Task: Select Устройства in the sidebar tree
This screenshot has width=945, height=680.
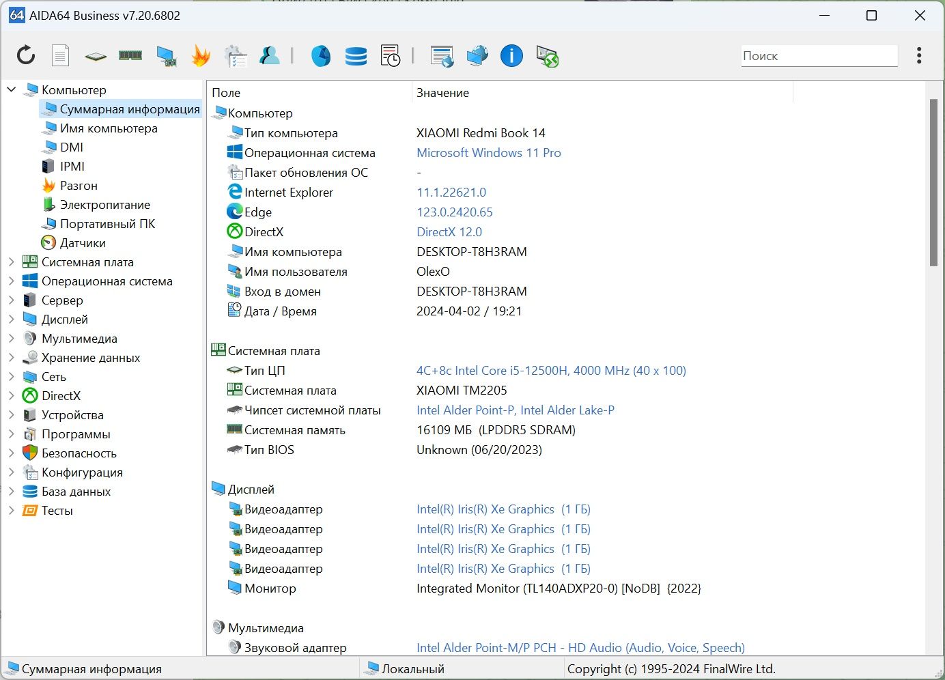Action: [x=64, y=414]
